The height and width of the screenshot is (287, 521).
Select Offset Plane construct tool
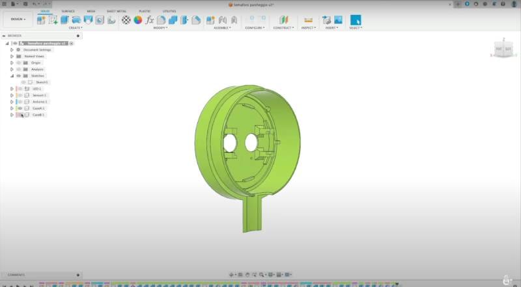[283, 20]
